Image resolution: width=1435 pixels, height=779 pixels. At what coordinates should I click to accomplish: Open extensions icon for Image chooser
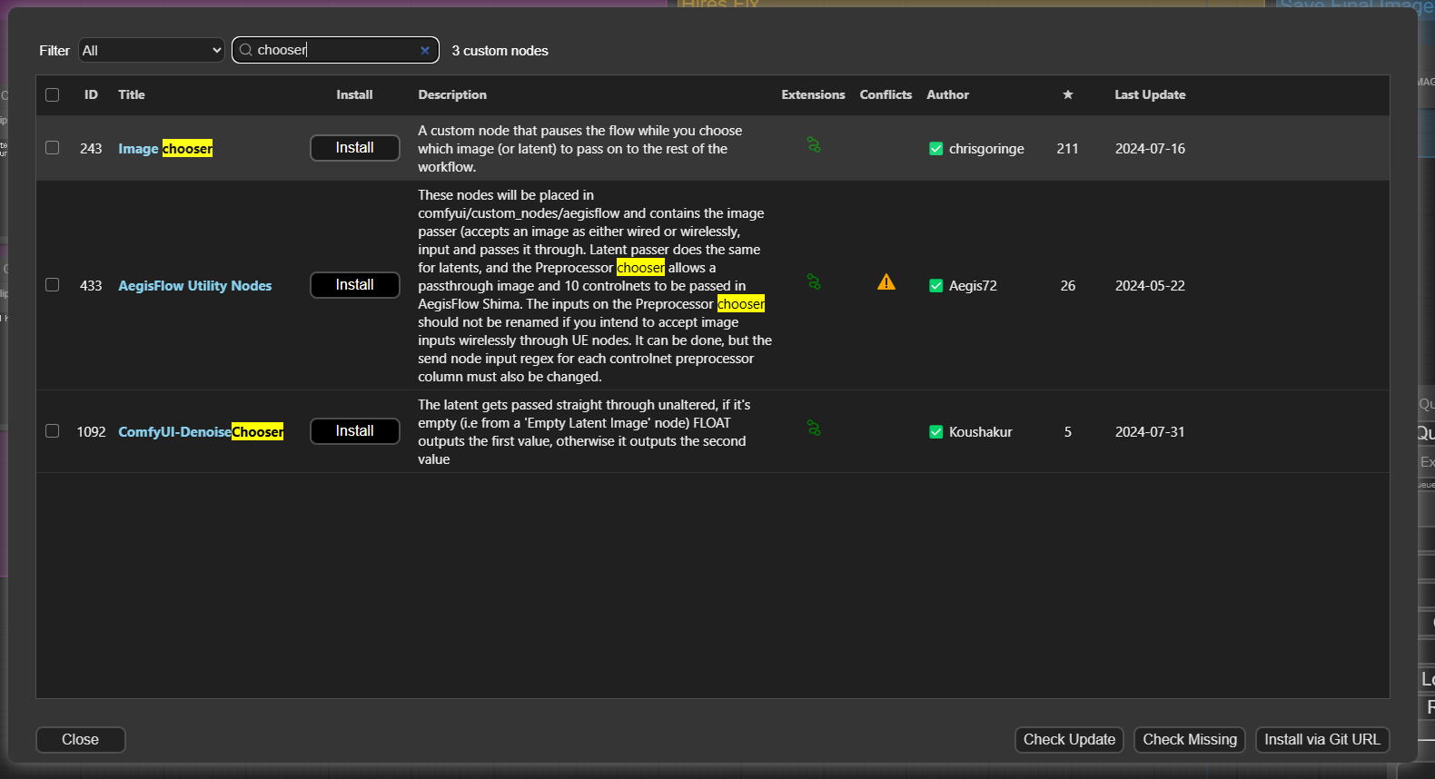(814, 145)
